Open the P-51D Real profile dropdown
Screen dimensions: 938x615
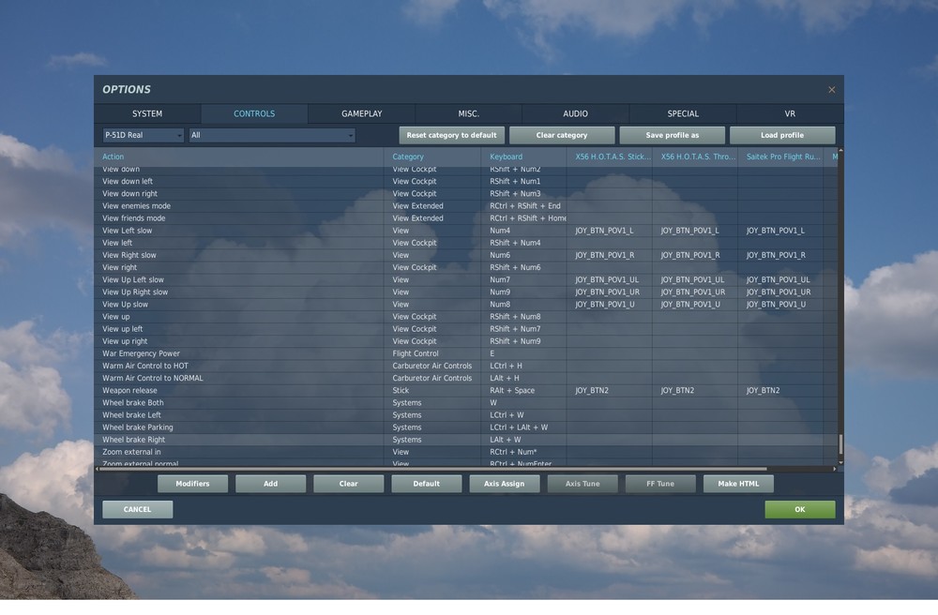142,134
